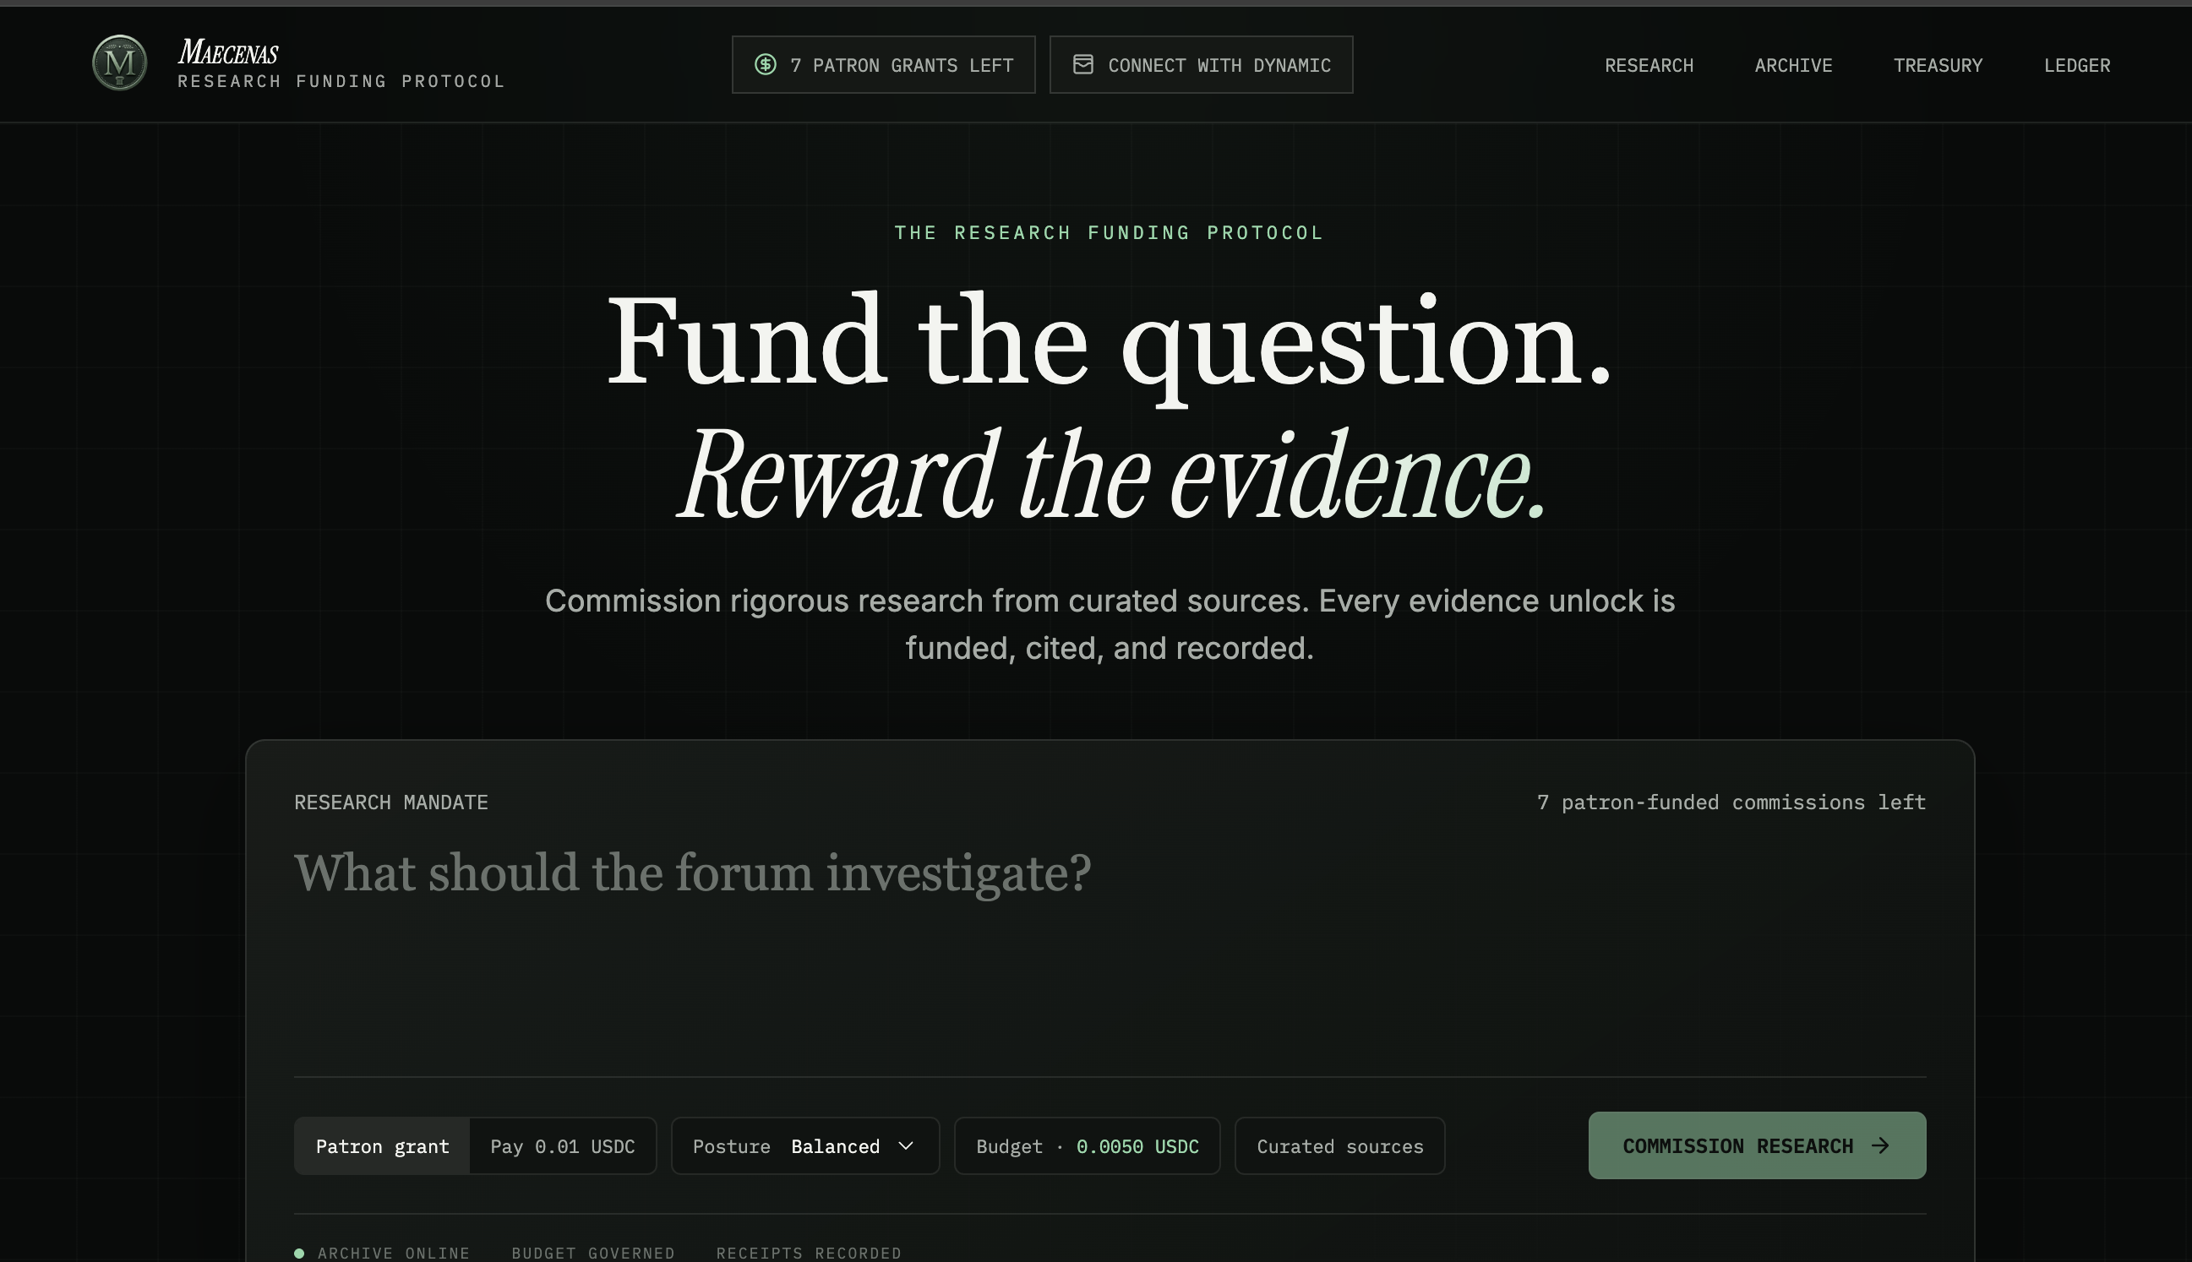This screenshot has width=2192, height=1262.
Task: Click the 'Research Mandate' label
Action: (391, 802)
